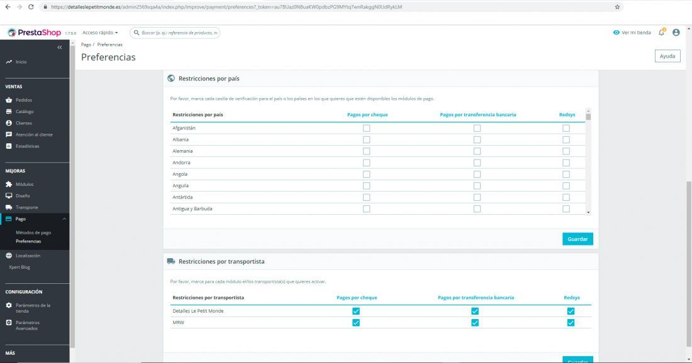The height and width of the screenshot is (363, 692).
Task: Open Xpert Blog menu entry
Action: [20, 267]
